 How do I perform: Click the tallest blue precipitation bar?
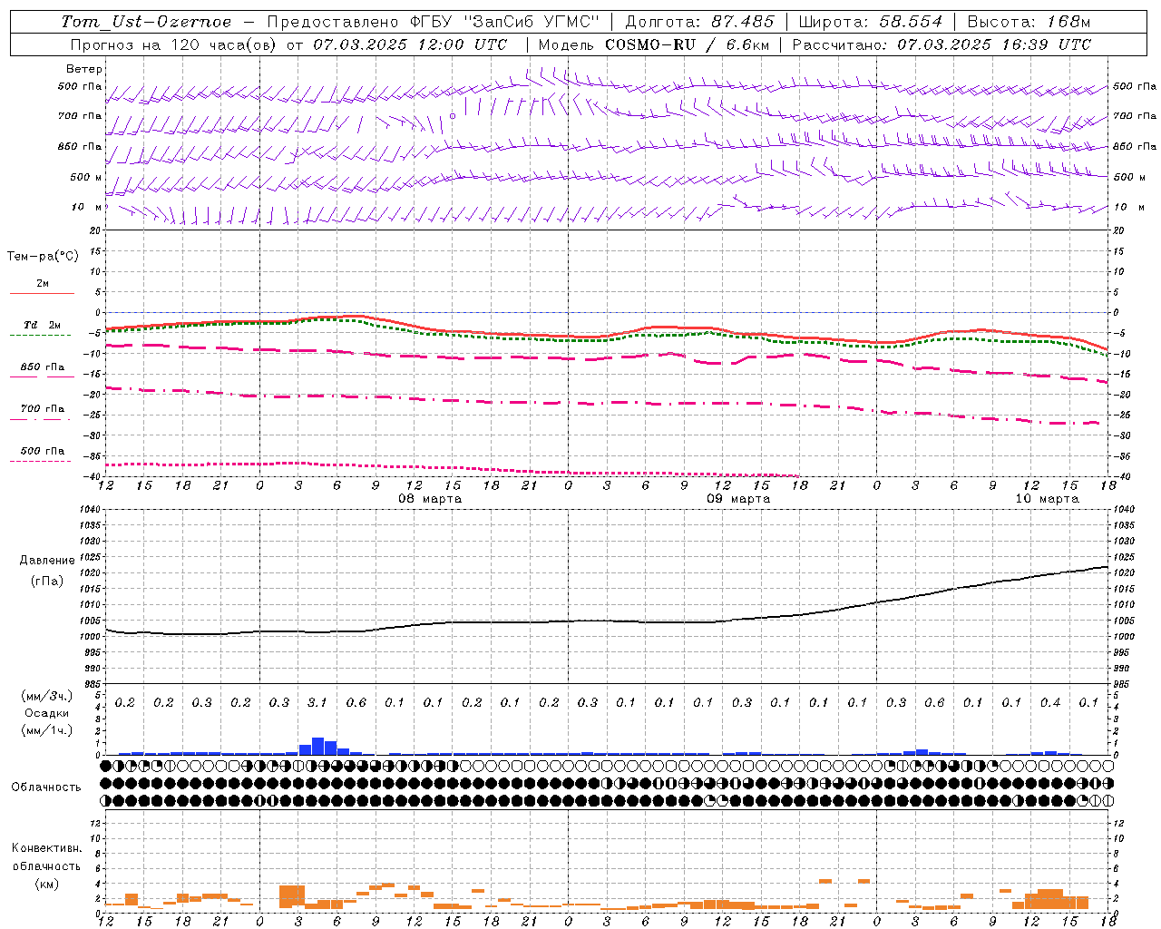[317, 746]
